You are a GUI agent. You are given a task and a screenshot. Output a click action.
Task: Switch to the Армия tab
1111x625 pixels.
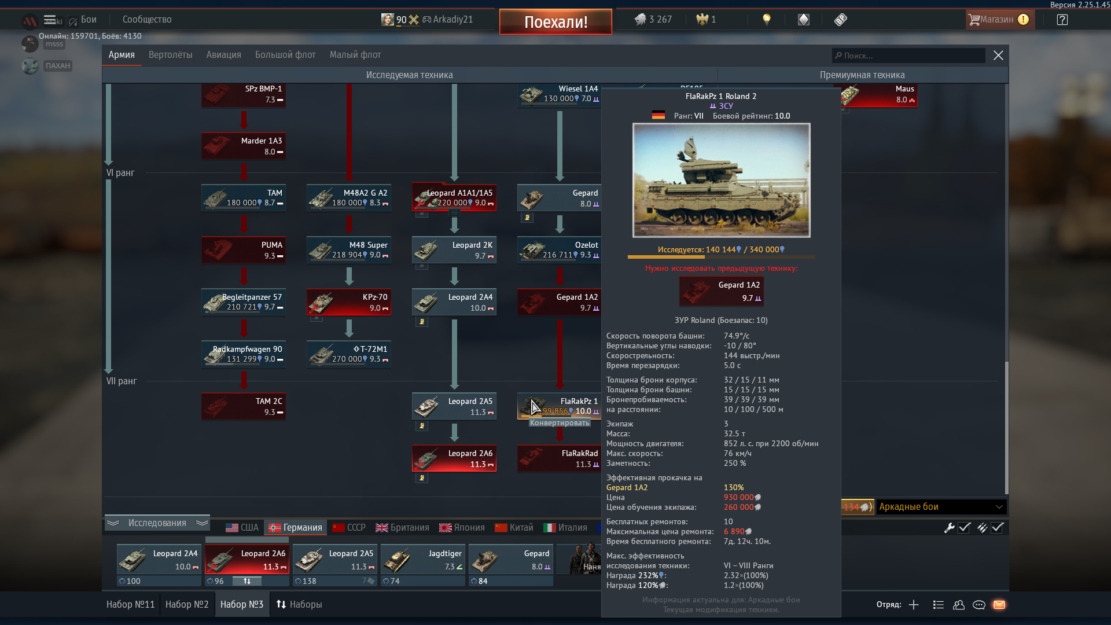[122, 55]
